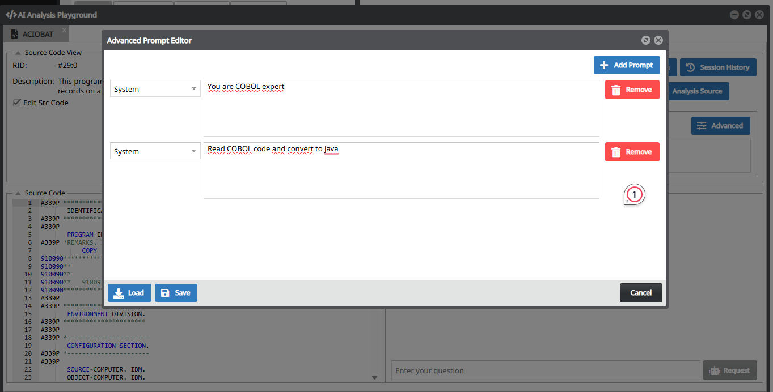Toggle the Edit Src Code checkbox
Screen dimensions: 773x392
tap(17, 103)
